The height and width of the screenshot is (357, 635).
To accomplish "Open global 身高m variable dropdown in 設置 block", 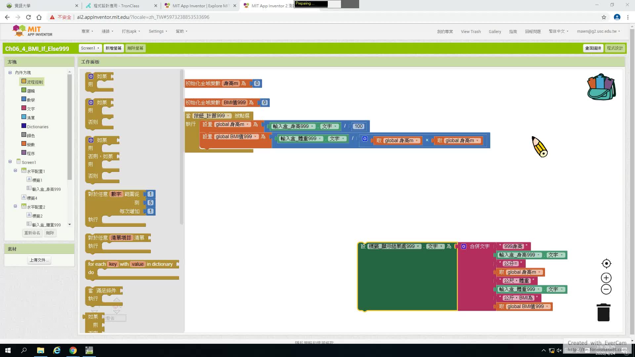I will click(233, 125).
